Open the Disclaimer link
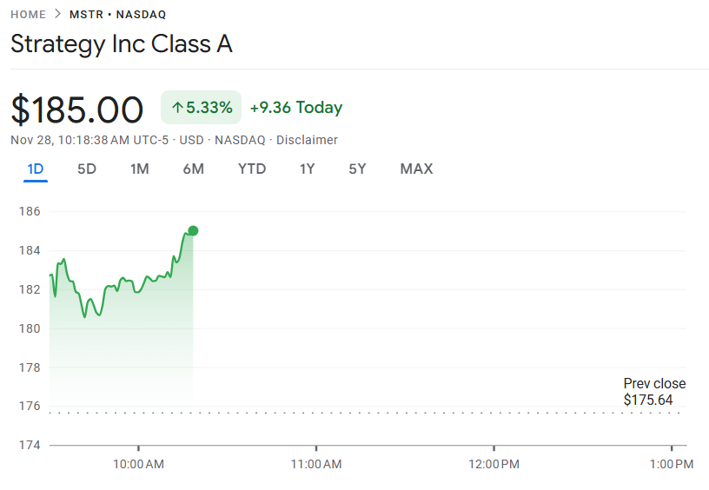Image resolution: width=709 pixels, height=490 pixels. [x=307, y=140]
